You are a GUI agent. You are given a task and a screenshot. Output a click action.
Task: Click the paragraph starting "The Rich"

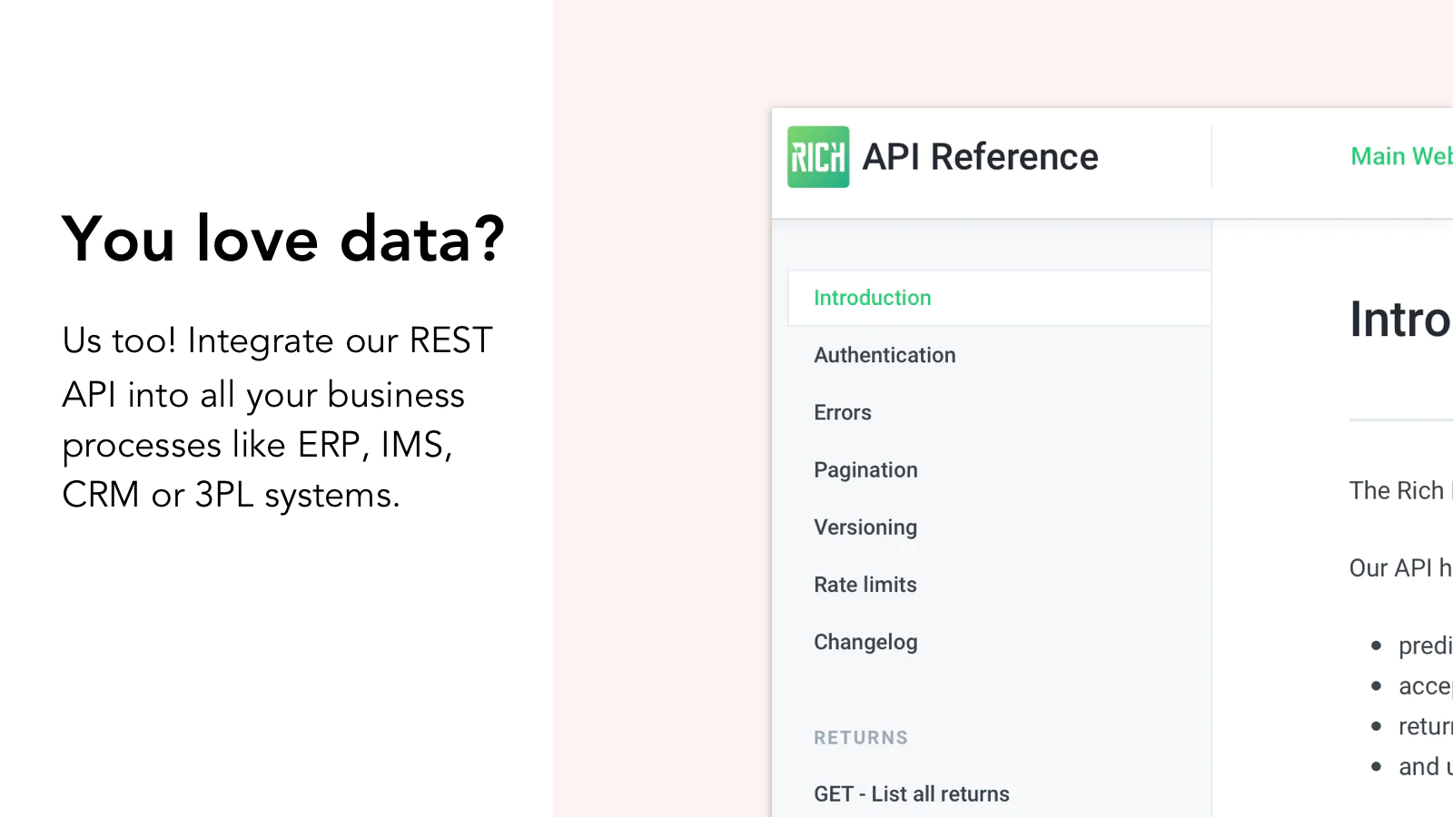pos(1399,490)
